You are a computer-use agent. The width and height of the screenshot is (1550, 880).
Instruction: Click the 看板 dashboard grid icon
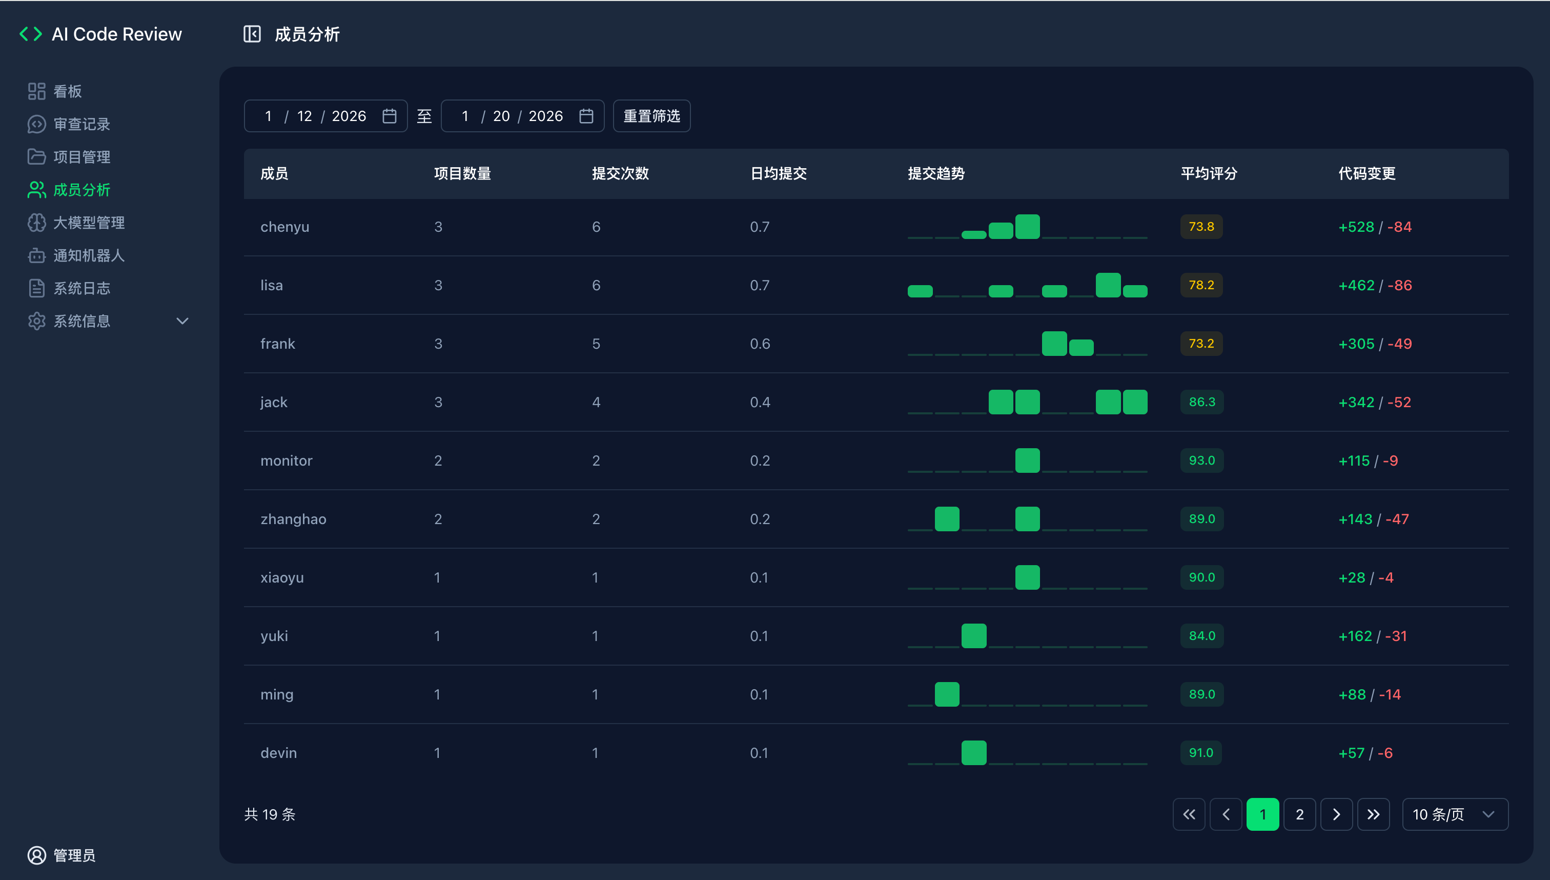[36, 91]
